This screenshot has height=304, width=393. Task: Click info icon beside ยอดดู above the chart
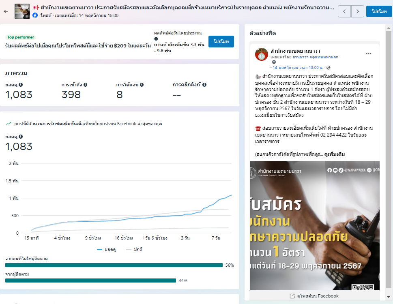(x=21, y=137)
